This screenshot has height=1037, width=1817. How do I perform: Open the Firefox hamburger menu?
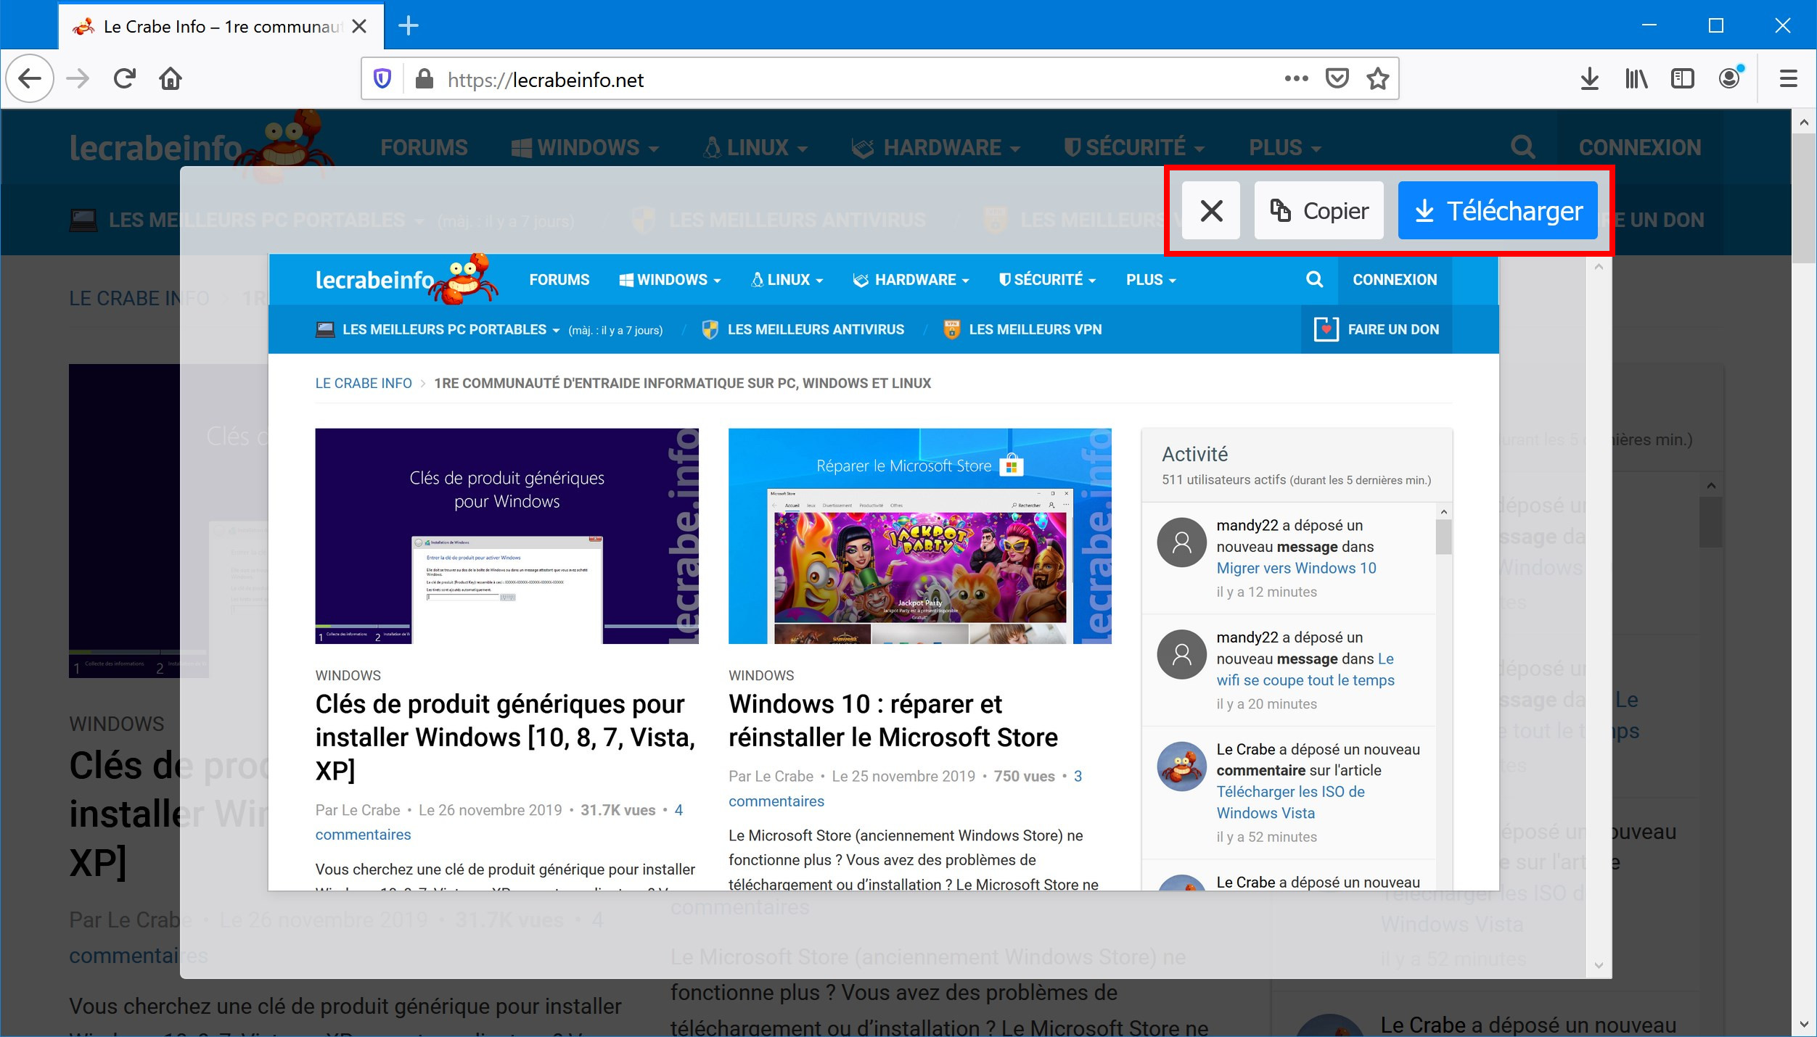[1788, 78]
